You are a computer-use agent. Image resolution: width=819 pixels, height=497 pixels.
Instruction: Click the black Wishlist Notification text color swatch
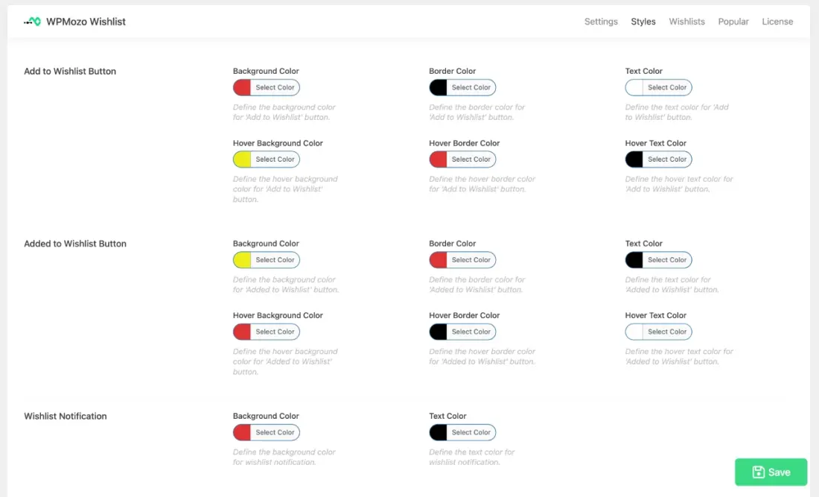439,432
